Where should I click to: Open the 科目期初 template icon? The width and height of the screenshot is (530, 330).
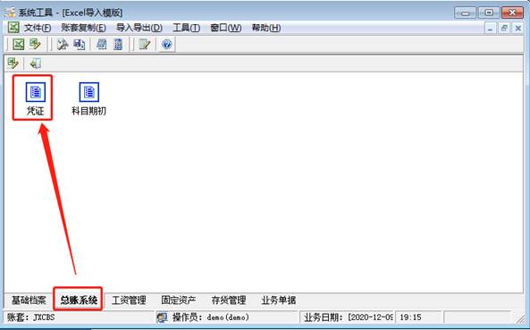[x=88, y=98]
